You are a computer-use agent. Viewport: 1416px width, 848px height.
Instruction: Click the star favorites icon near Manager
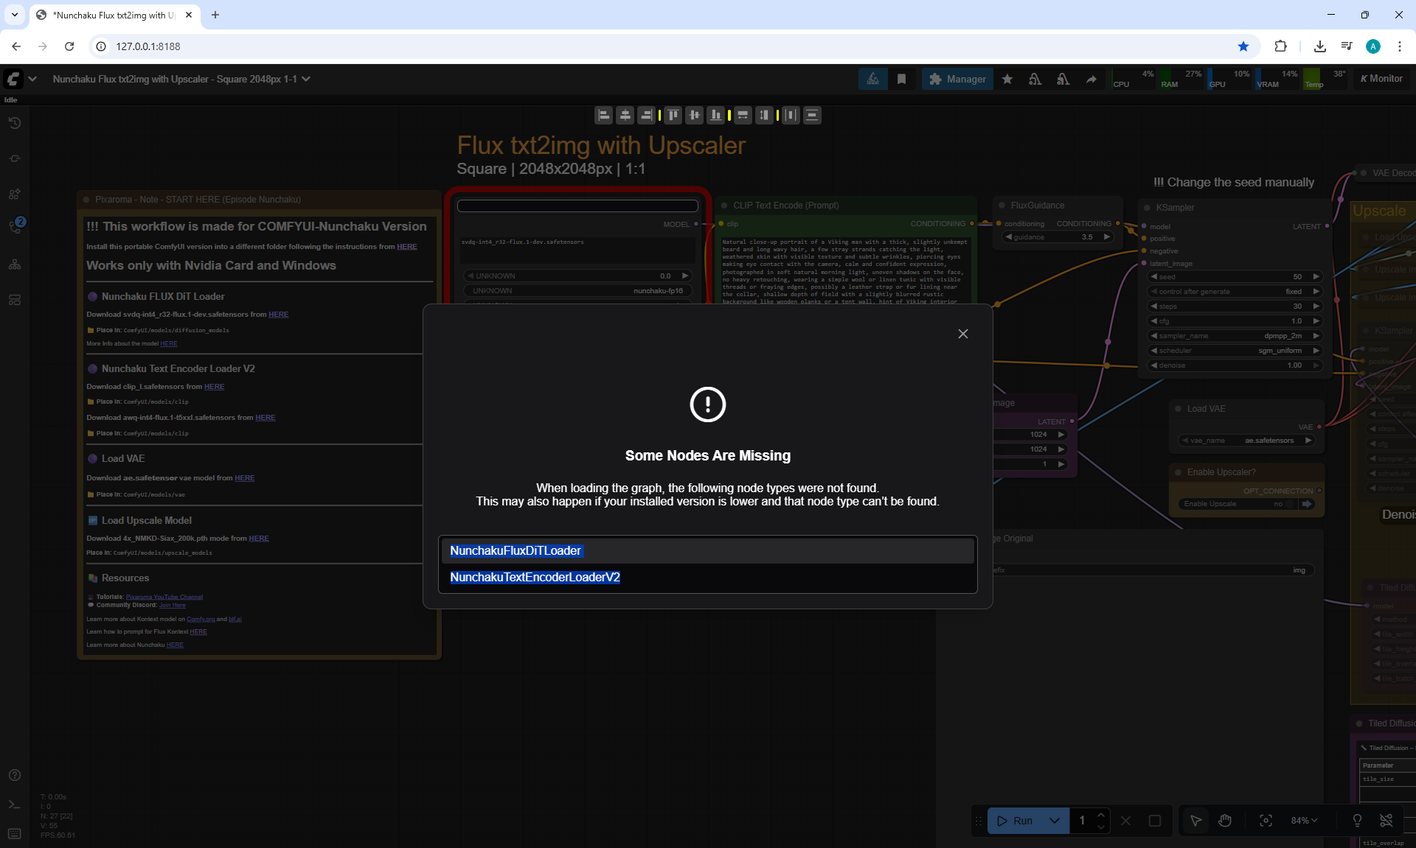pyautogui.click(x=1007, y=79)
